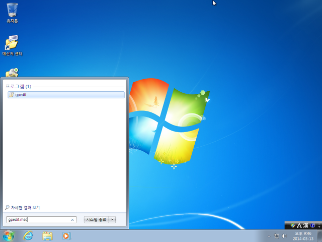Click the 프로그램 (1) results header
This screenshot has height=242, width=322.
(x=18, y=86)
